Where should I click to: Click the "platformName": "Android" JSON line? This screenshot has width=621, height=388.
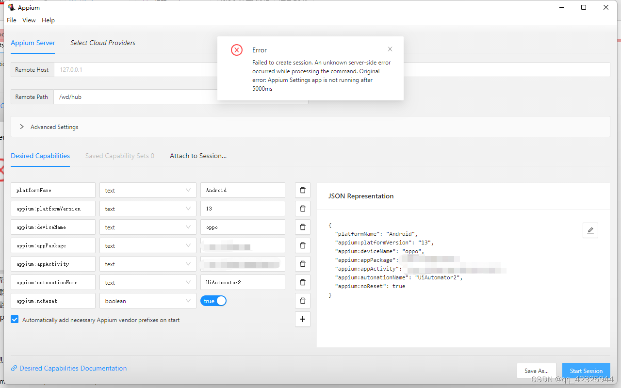pyautogui.click(x=376, y=234)
